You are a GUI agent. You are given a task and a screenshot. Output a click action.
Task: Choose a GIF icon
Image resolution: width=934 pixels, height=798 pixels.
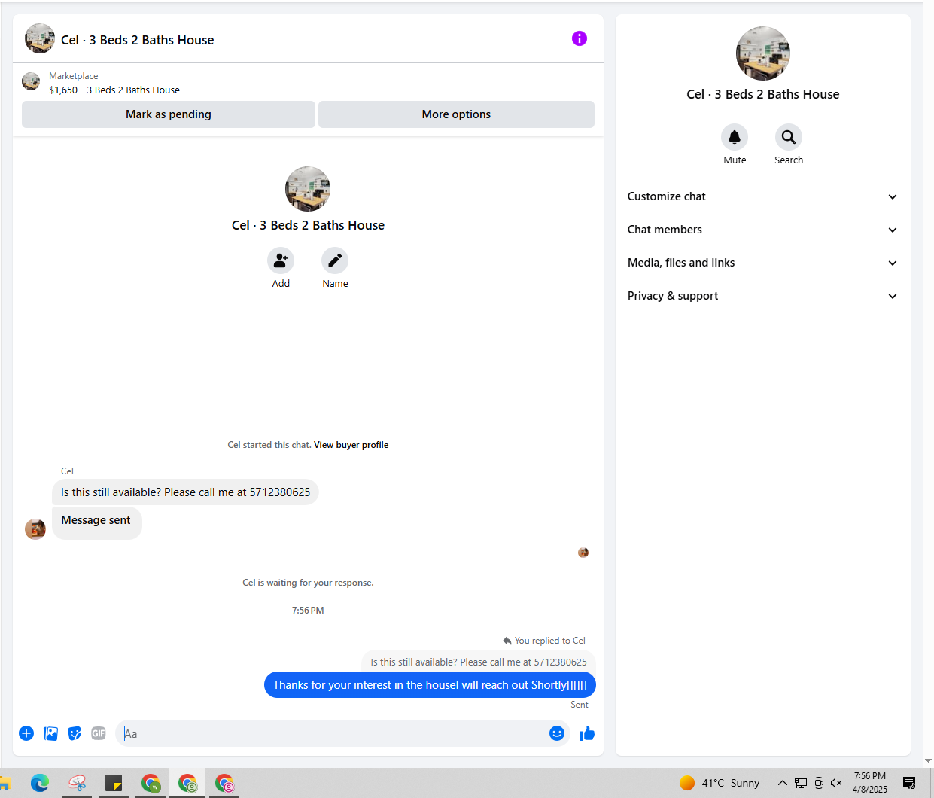[x=99, y=733]
